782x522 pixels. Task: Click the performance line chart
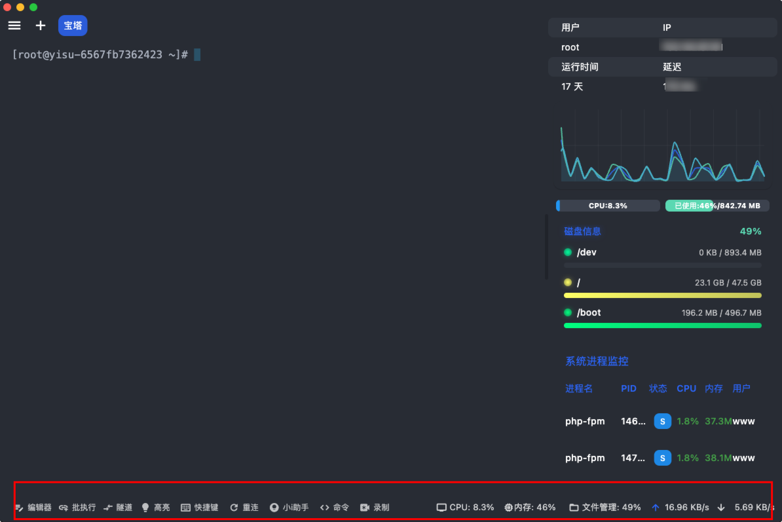[x=662, y=147]
